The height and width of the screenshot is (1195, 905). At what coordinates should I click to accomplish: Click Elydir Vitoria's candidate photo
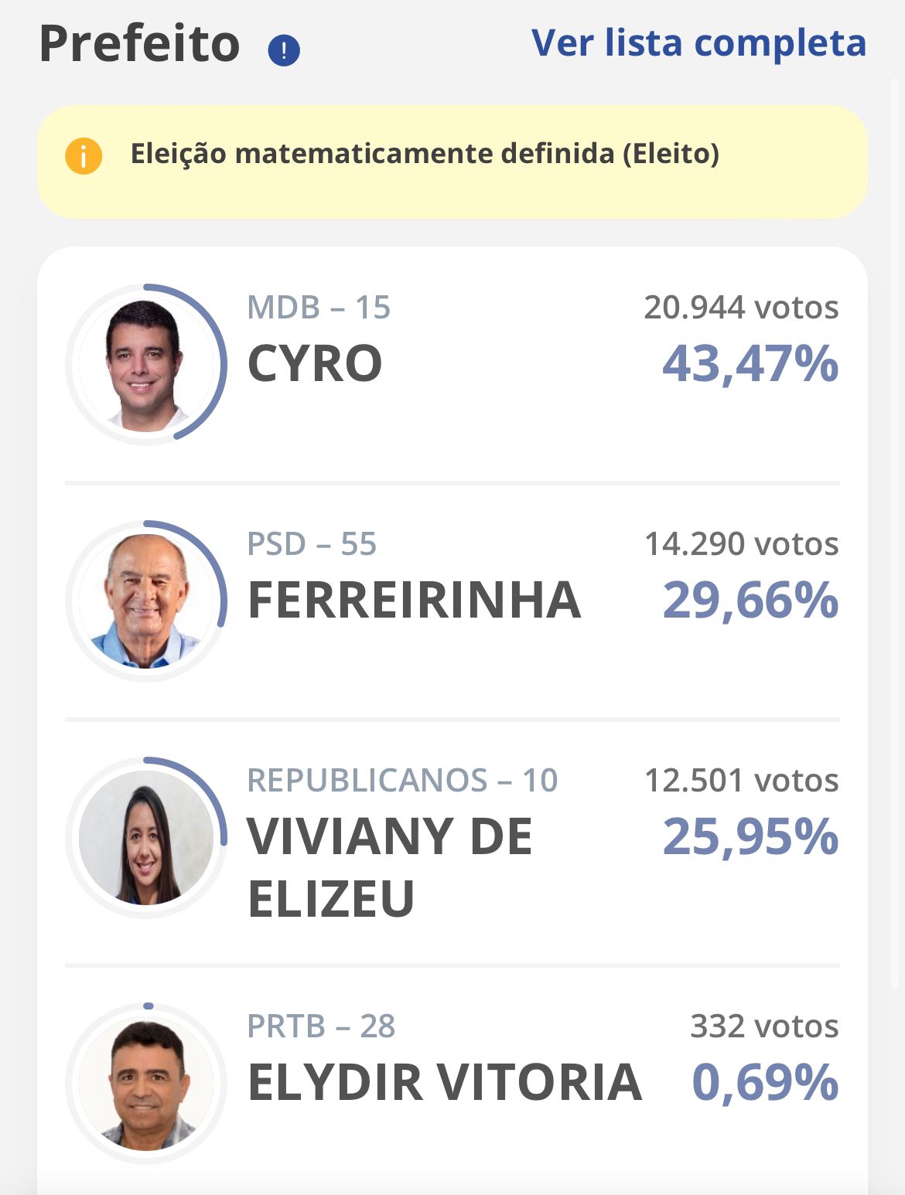point(145,1083)
